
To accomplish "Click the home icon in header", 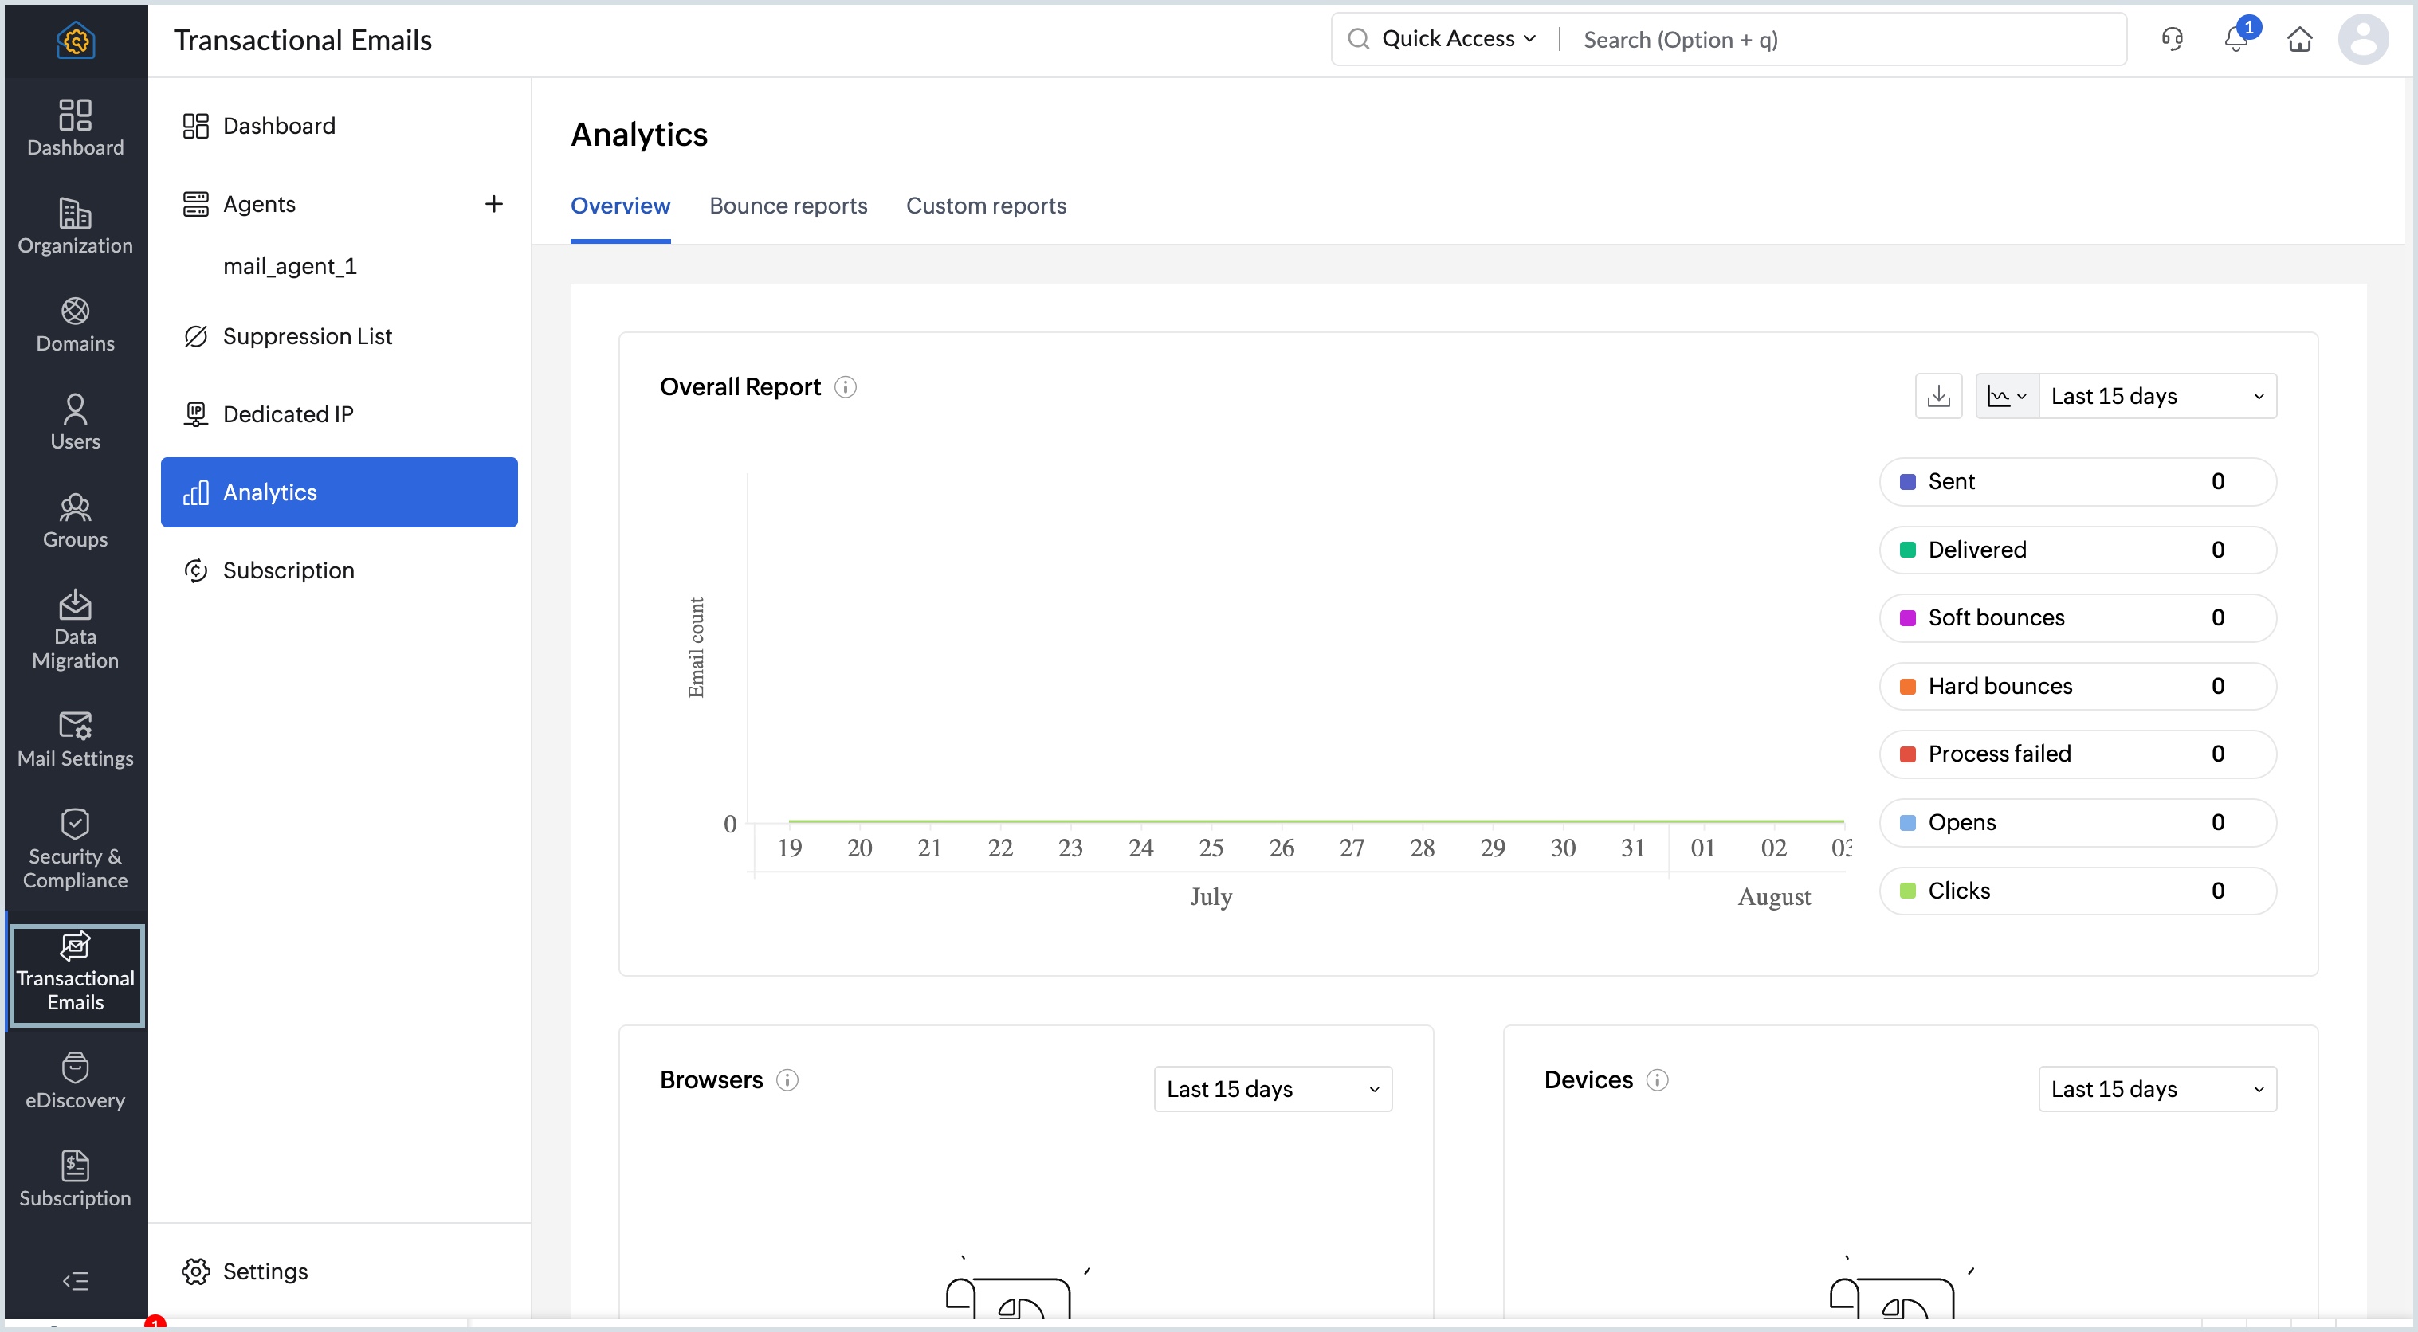I will click(x=2300, y=39).
